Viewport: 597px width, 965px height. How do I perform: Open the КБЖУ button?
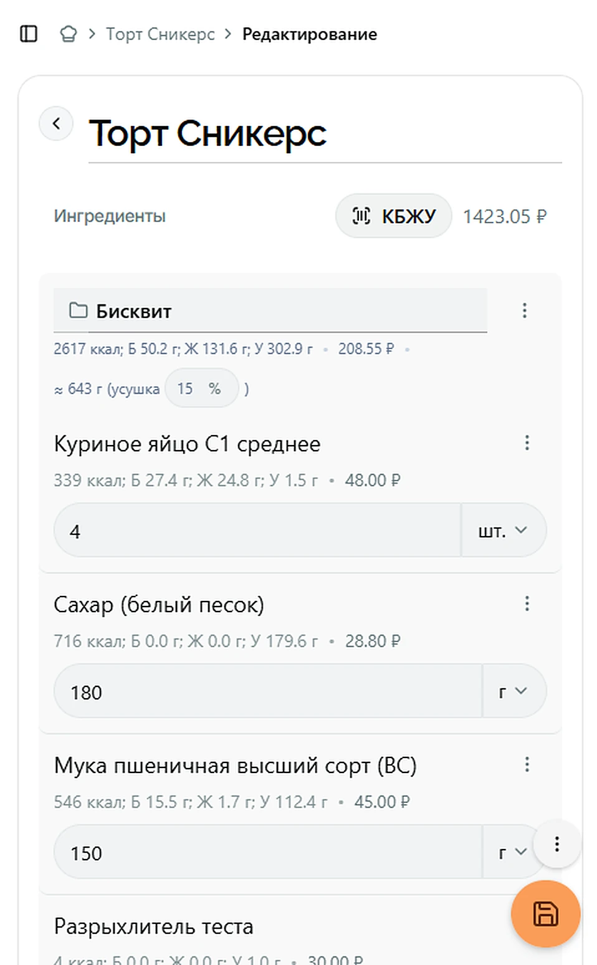click(394, 216)
